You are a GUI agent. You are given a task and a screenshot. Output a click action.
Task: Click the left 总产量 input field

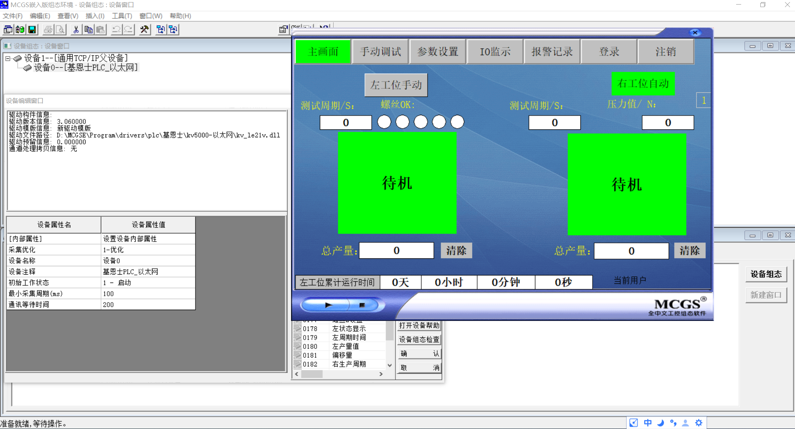[x=396, y=250]
